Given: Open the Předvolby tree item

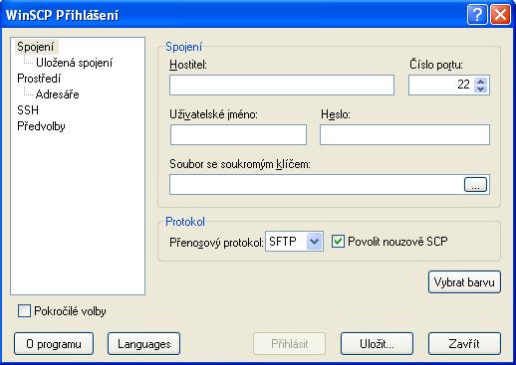Looking at the screenshot, I should click(41, 126).
